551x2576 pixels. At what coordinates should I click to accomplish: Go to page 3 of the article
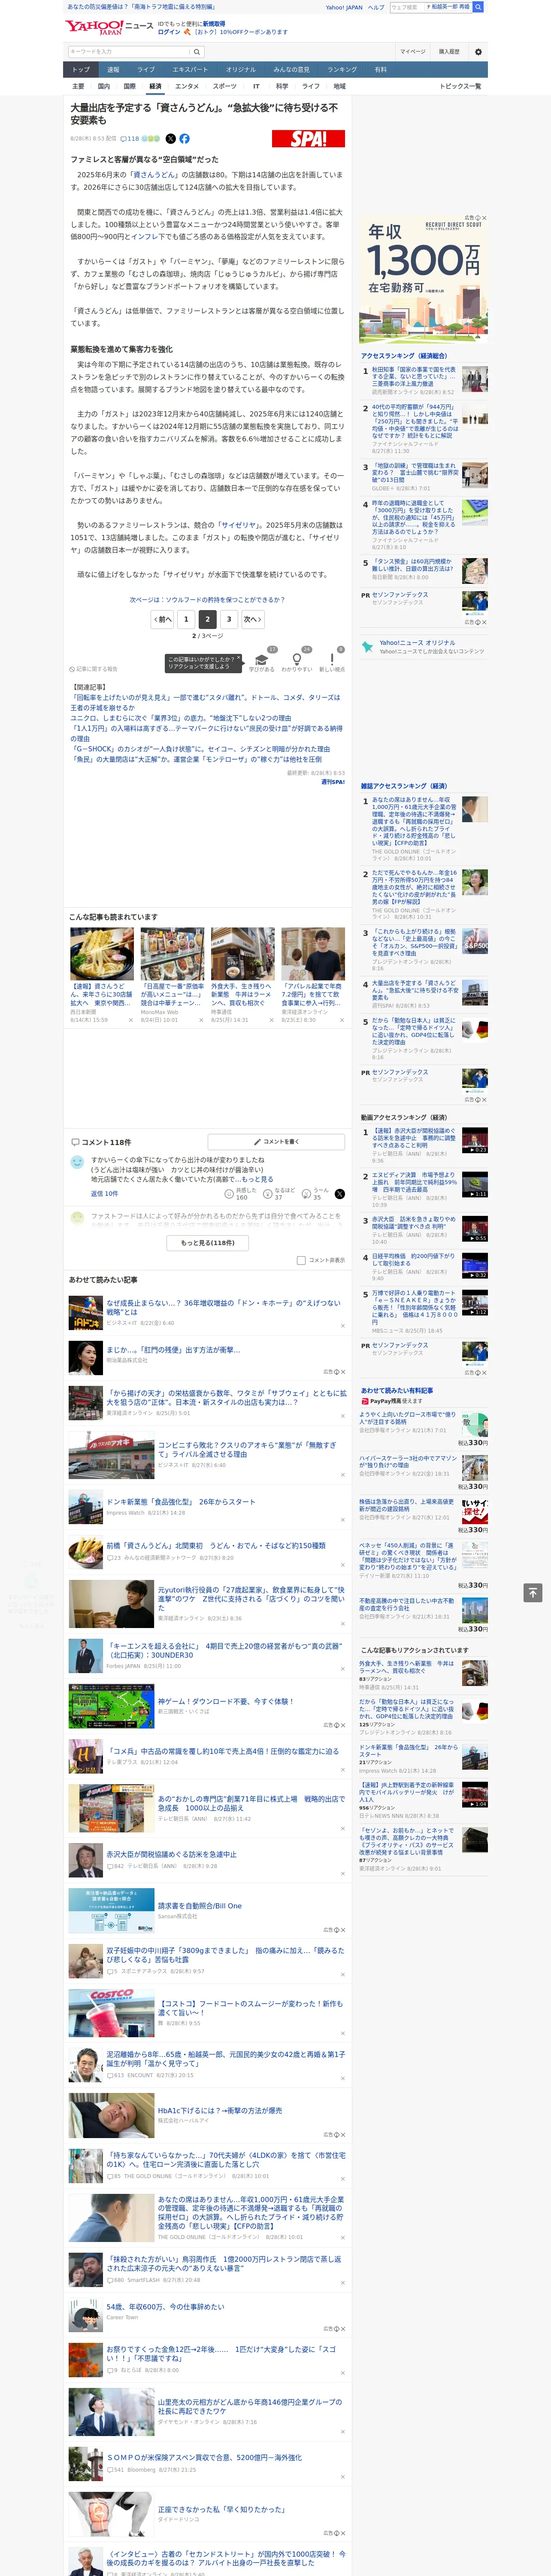click(229, 619)
